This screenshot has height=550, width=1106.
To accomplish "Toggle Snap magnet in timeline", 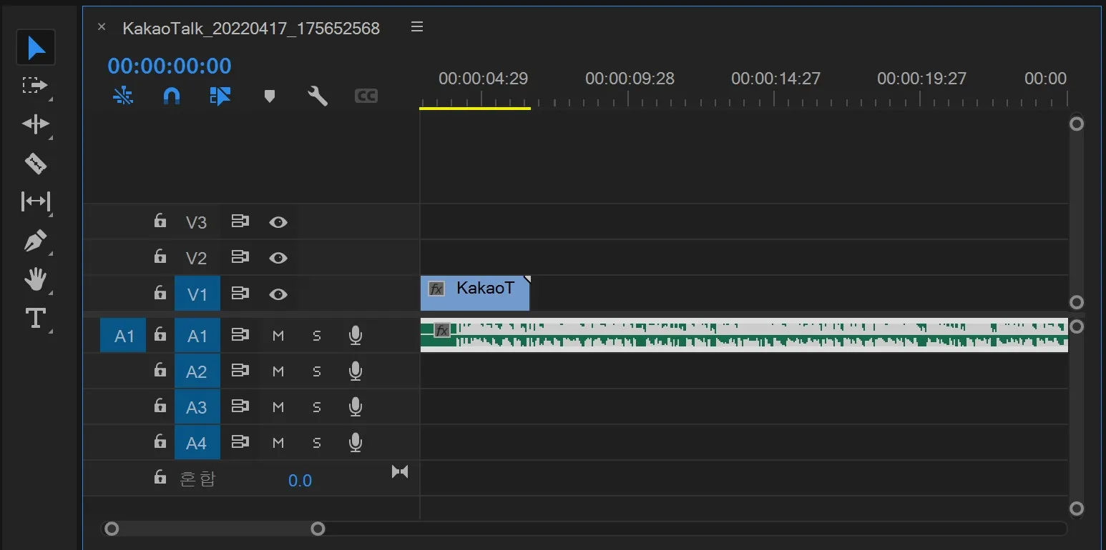I will (x=171, y=96).
